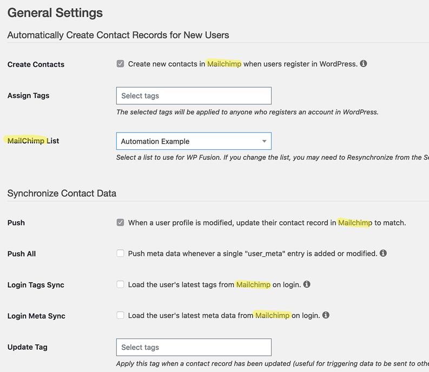Tick the Login Meta Sync checkbox
429x372 pixels.
[120, 315]
